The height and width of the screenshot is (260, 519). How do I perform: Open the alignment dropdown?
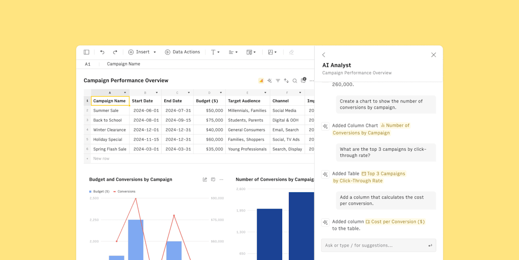pyautogui.click(x=233, y=52)
